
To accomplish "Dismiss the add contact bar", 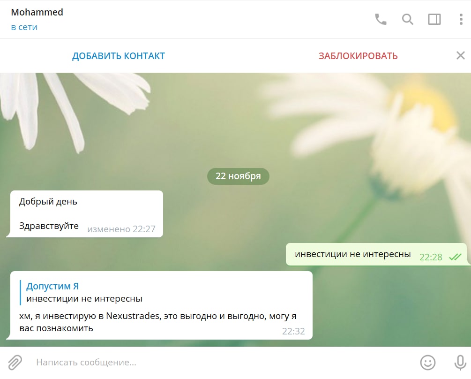I will coord(461,56).
